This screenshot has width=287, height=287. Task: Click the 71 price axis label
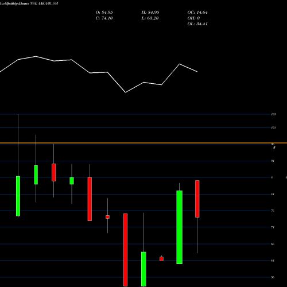(x=273, y=227)
